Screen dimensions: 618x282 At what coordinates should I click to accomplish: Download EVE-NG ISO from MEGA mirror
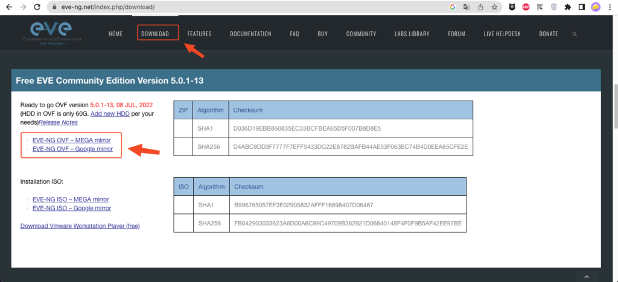[x=71, y=199]
